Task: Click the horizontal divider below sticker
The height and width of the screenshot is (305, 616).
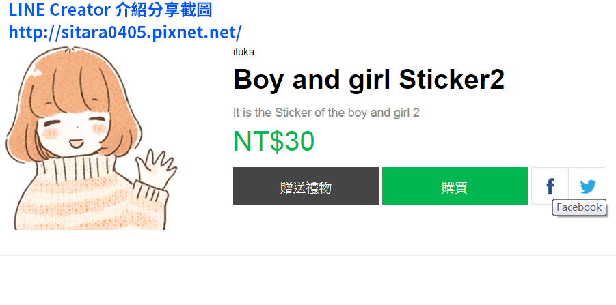Action: [x=308, y=256]
